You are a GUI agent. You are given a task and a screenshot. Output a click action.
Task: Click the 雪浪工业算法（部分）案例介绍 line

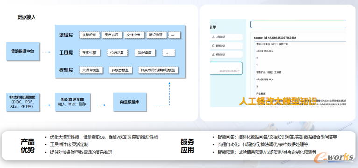tap(272, 44)
